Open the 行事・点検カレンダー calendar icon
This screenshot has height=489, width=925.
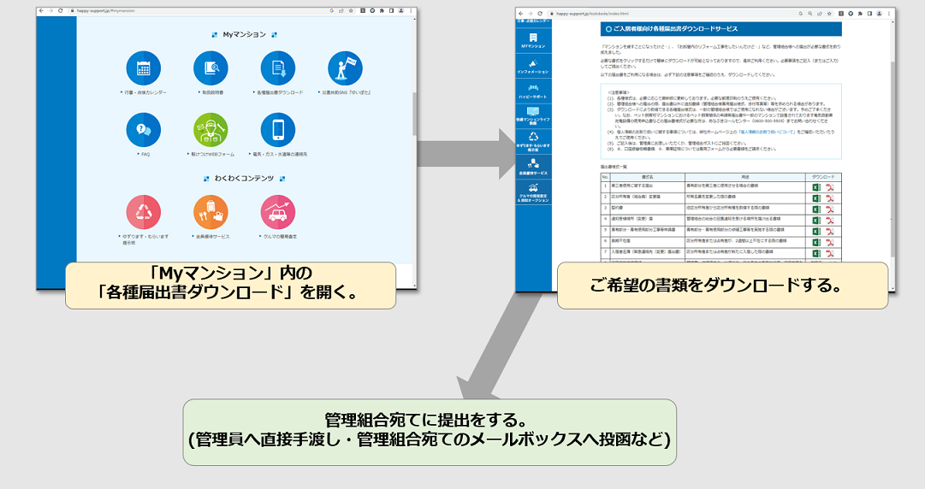pos(143,69)
